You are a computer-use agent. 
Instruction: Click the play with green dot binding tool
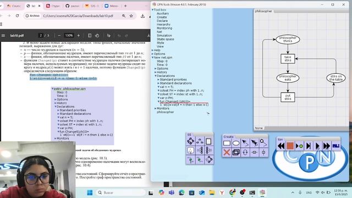[299, 146]
